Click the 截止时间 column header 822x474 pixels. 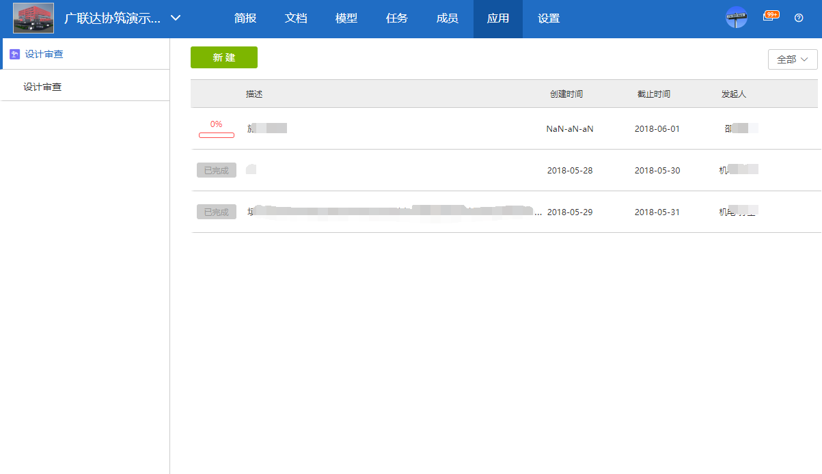[653, 94]
